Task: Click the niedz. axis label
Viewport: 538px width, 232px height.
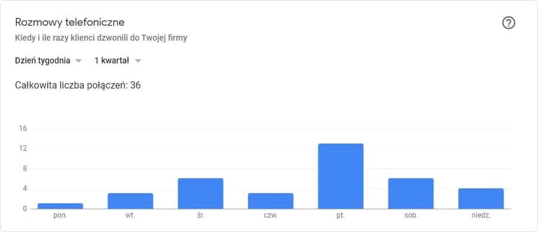Action: [x=481, y=216]
